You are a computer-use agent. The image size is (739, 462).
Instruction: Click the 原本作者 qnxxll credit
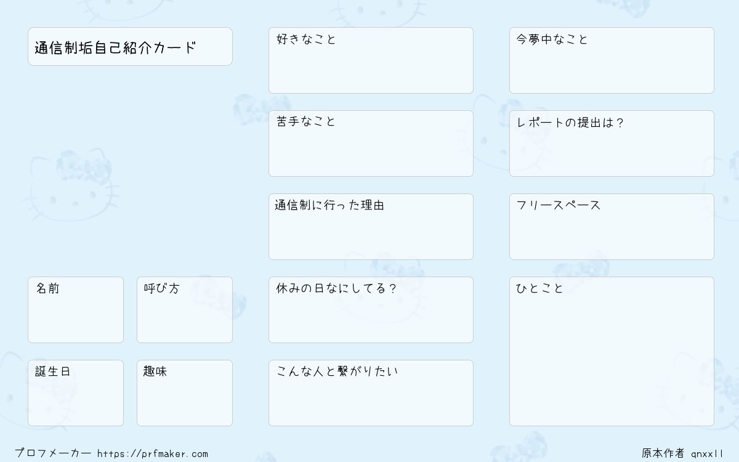[x=683, y=453]
